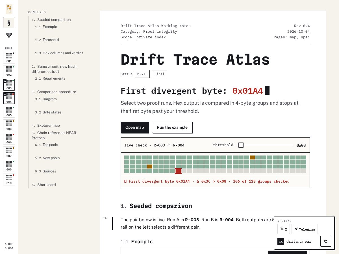Click the Drift Trace Atlas logo icon

click(x=9, y=9)
